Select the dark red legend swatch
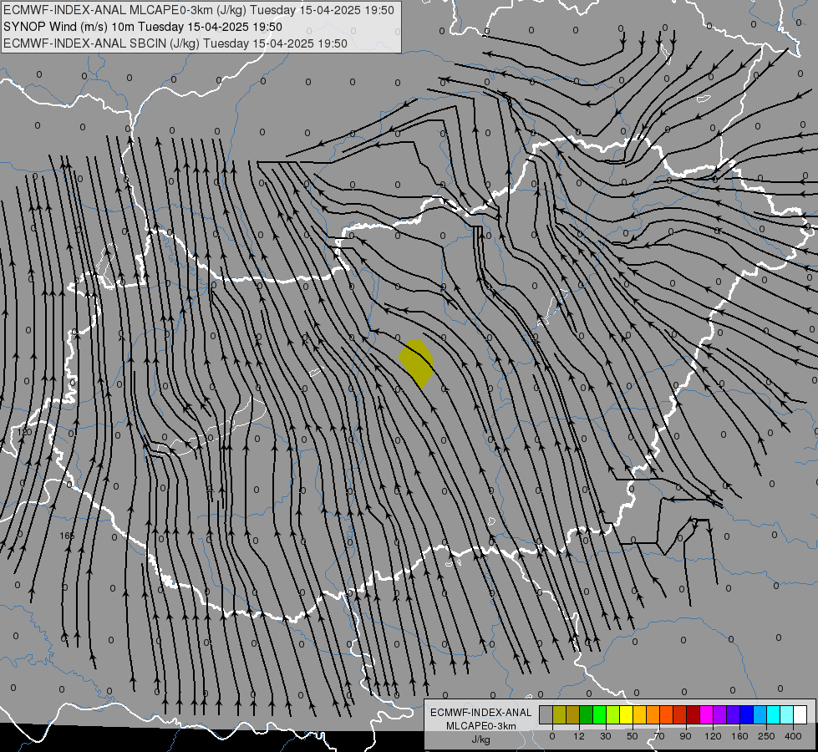 pos(693,714)
